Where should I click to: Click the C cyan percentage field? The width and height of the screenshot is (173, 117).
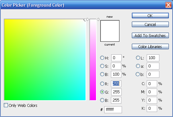click(152, 84)
